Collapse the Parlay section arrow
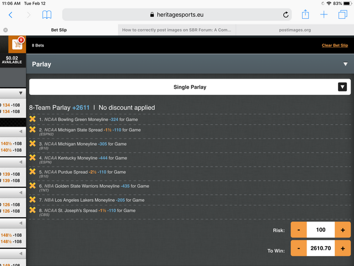Viewport: 354px width, 266px height. (x=345, y=64)
